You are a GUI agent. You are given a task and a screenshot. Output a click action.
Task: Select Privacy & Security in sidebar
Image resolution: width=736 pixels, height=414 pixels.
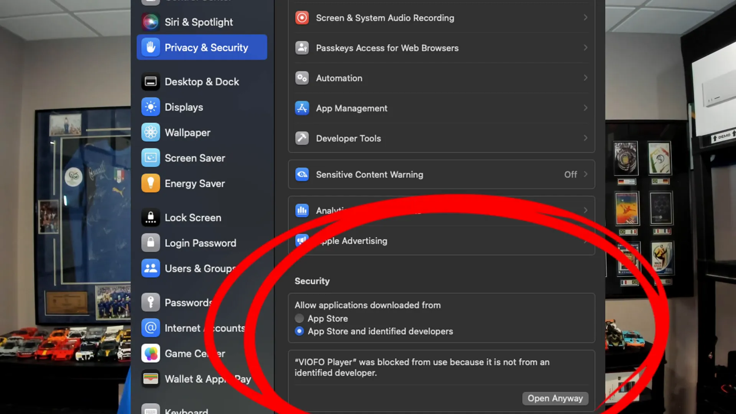pyautogui.click(x=202, y=47)
